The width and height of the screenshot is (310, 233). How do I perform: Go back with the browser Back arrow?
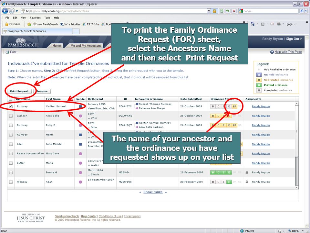click(5, 11)
